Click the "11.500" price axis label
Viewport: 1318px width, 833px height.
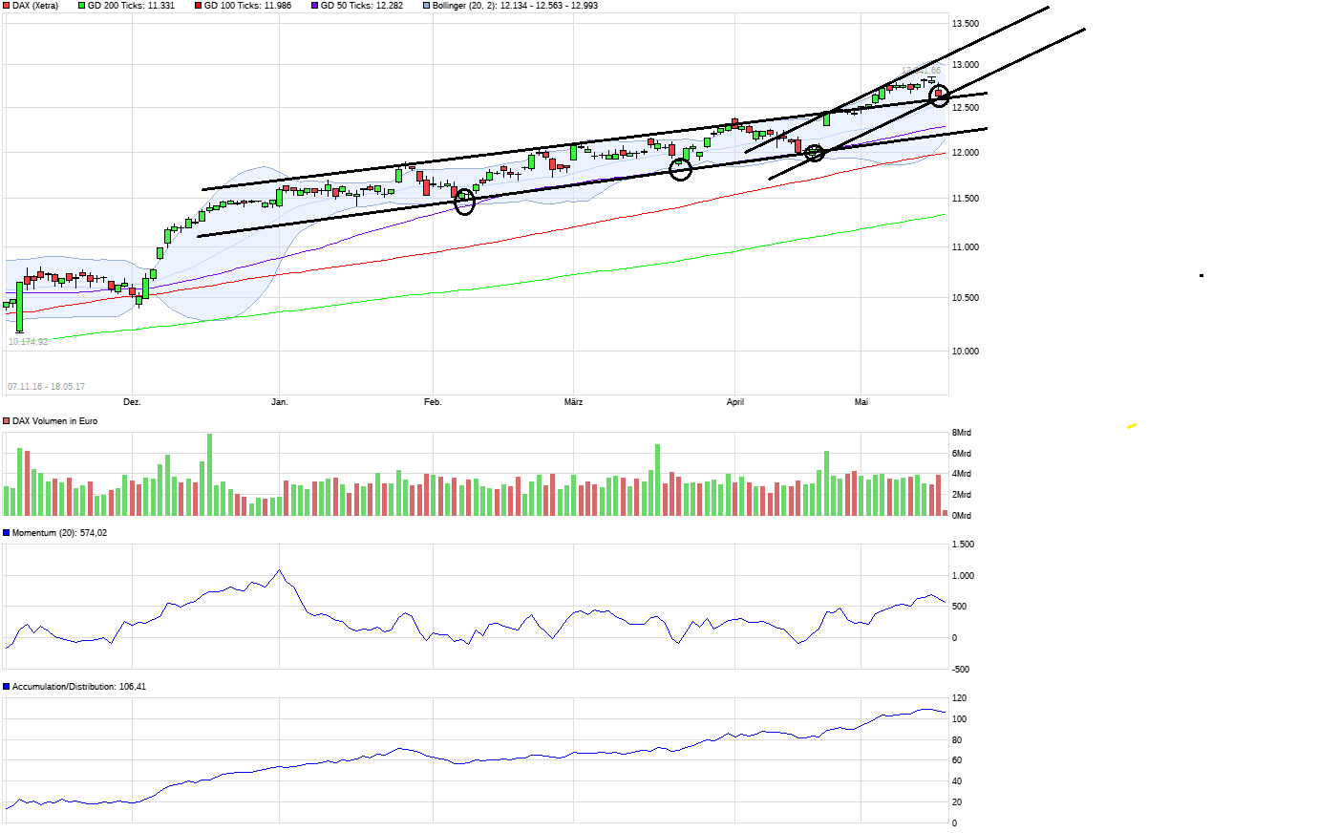coord(965,199)
